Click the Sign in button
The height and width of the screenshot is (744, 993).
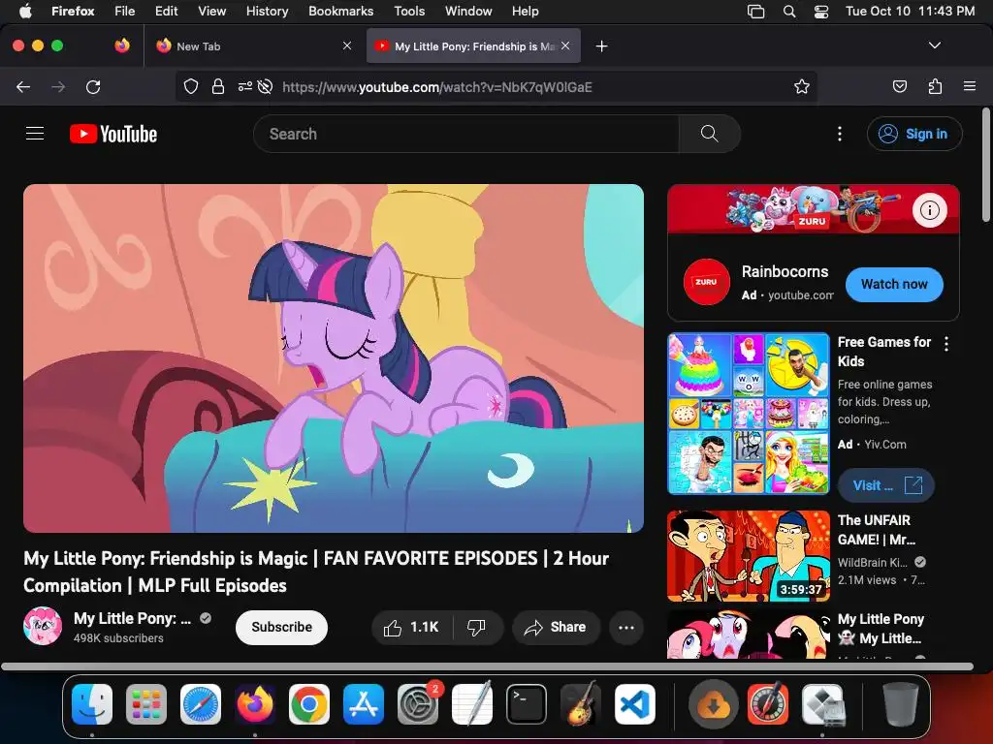914,134
